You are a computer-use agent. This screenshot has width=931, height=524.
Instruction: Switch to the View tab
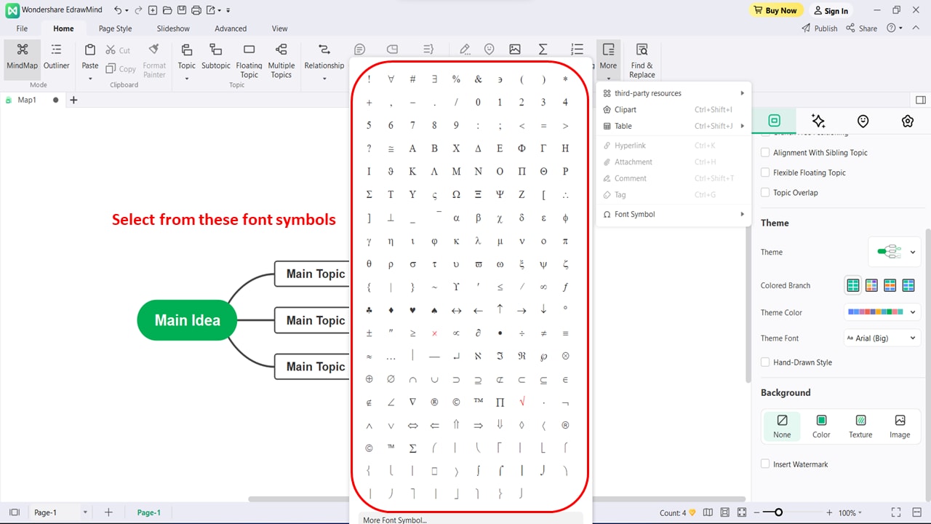(x=280, y=28)
